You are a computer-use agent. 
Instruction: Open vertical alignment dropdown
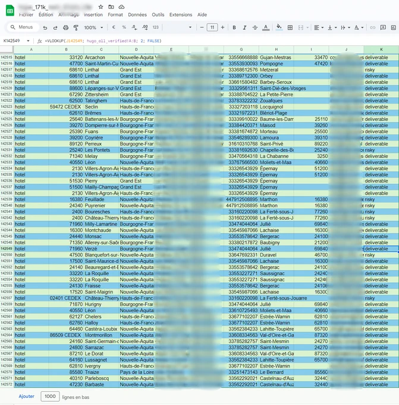point(332,27)
